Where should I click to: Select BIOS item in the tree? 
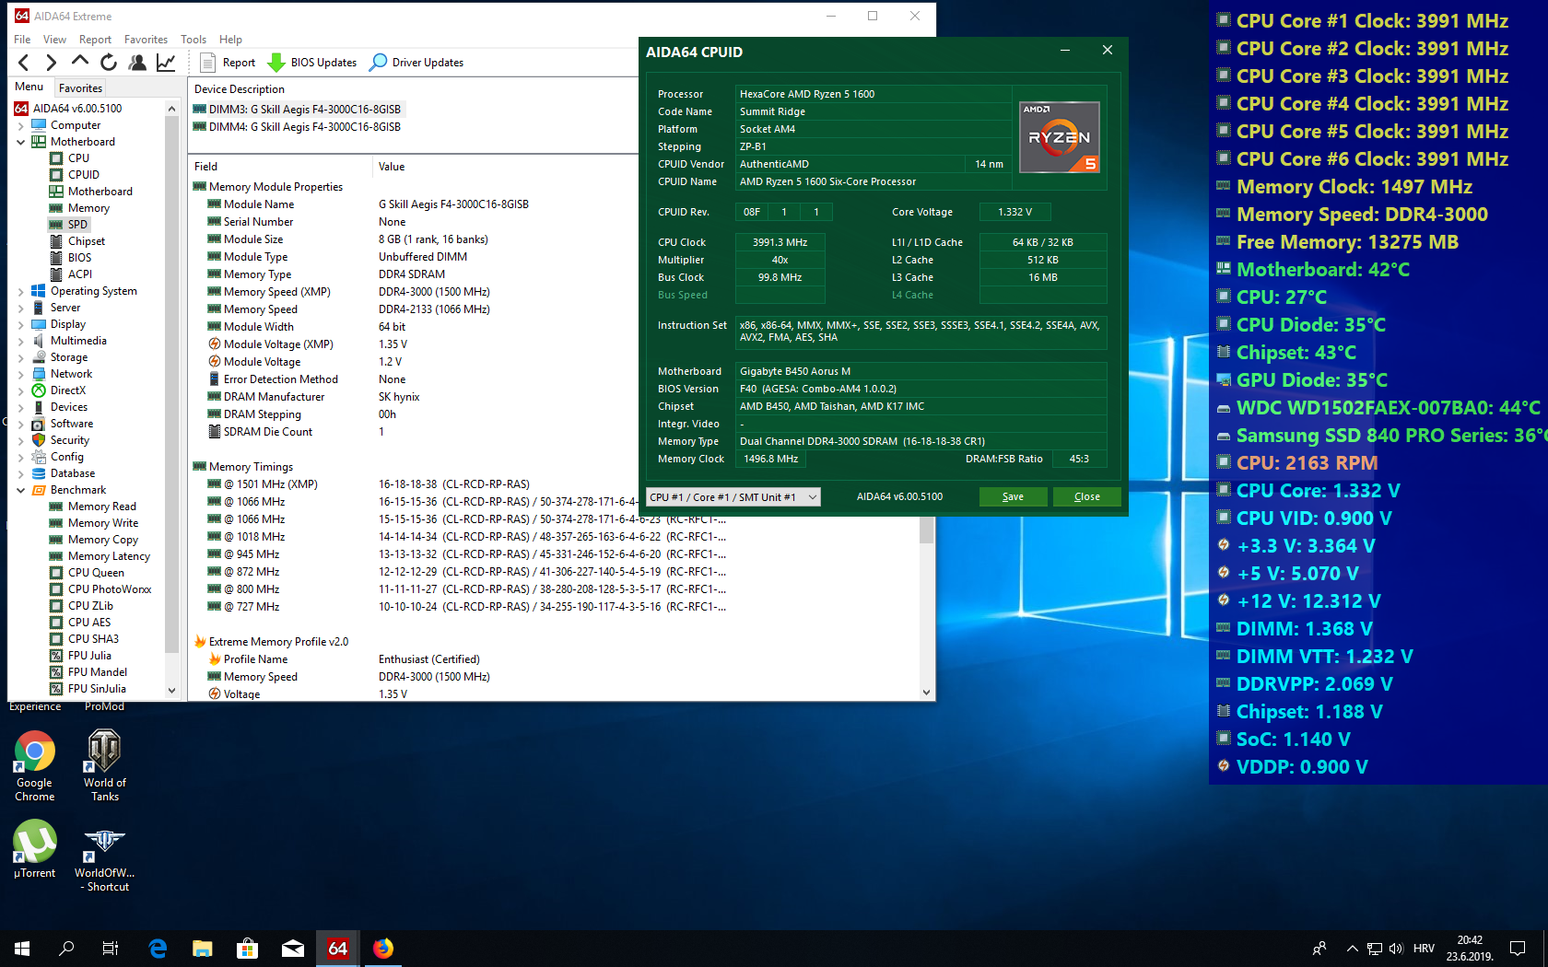coord(79,258)
